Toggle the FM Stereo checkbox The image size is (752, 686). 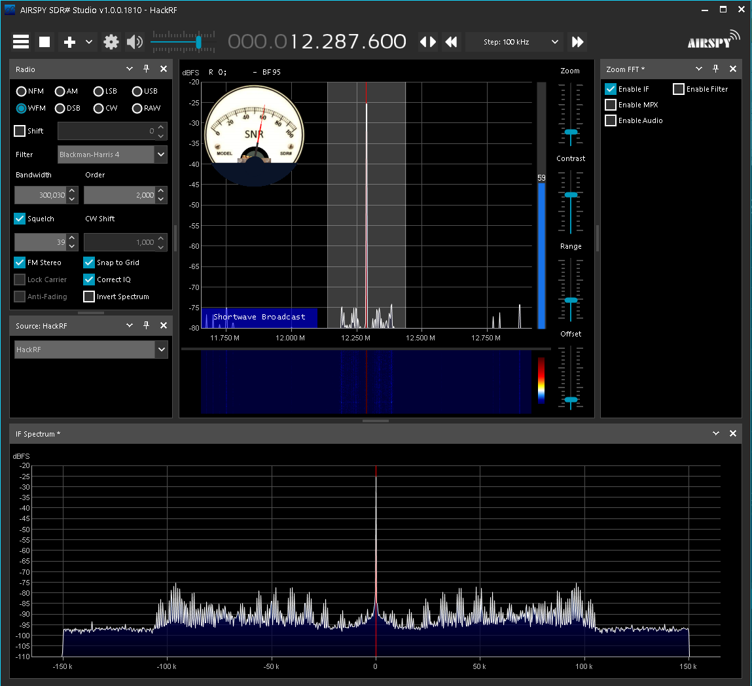point(20,262)
